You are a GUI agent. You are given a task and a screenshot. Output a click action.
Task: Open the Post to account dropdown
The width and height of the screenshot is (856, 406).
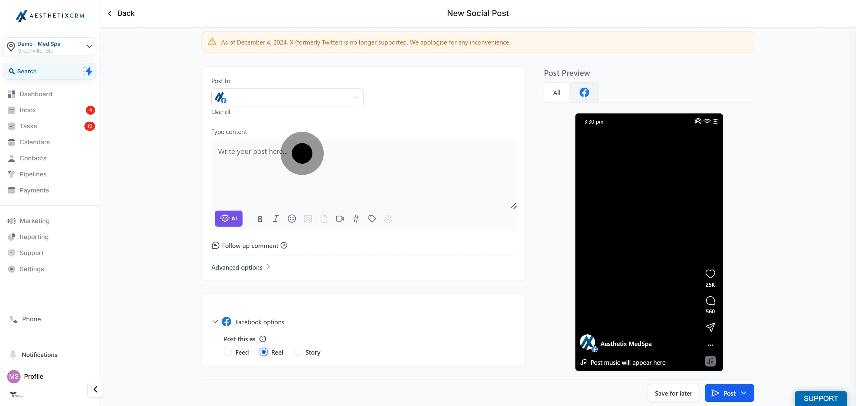point(287,98)
